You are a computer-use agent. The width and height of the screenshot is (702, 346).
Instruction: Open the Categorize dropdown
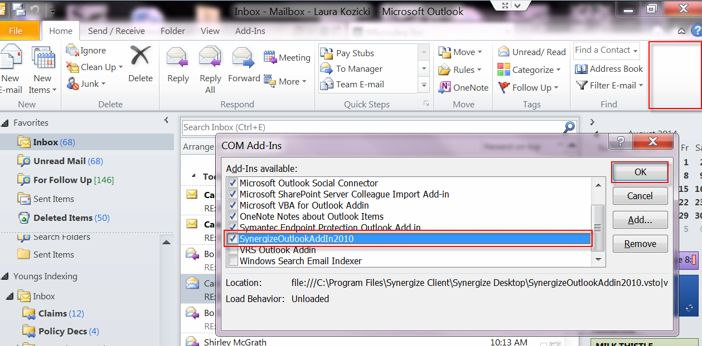[x=559, y=70]
